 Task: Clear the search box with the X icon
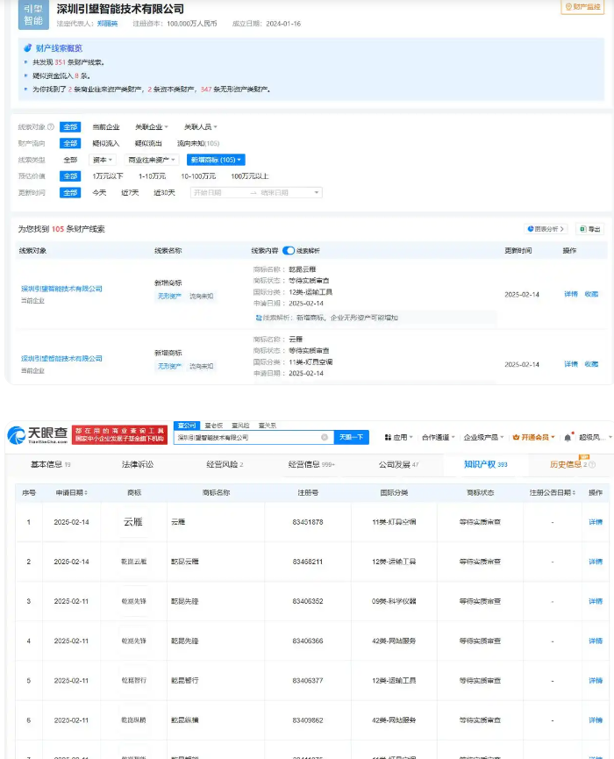(x=325, y=437)
